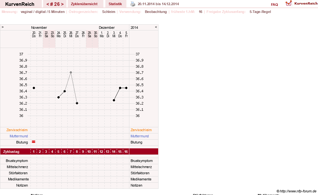This screenshot has width=318, height=195.
Task: Select the 36.2 data point on 27 Do
Action: pos(77,103)
